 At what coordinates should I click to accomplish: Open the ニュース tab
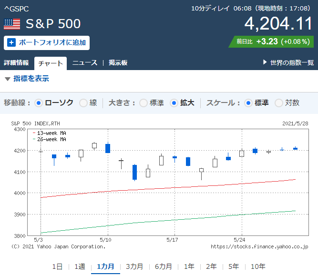(x=85, y=62)
